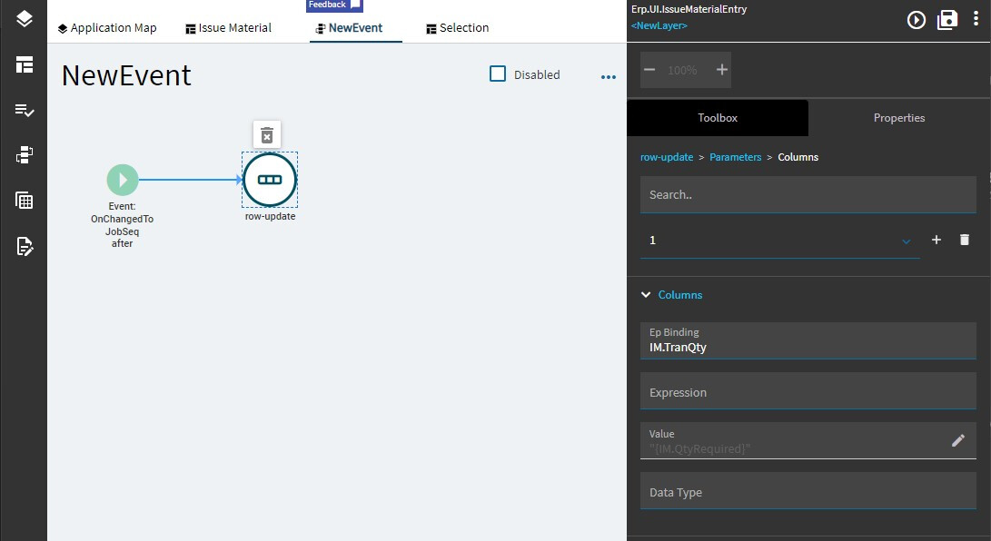Open the vertical three-dot overflow menu
Viewport: 991px width, 541px height.
click(x=976, y=19)
